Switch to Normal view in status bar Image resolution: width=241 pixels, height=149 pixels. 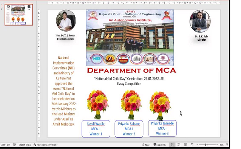pyautogui.click(x=172, y=145)
